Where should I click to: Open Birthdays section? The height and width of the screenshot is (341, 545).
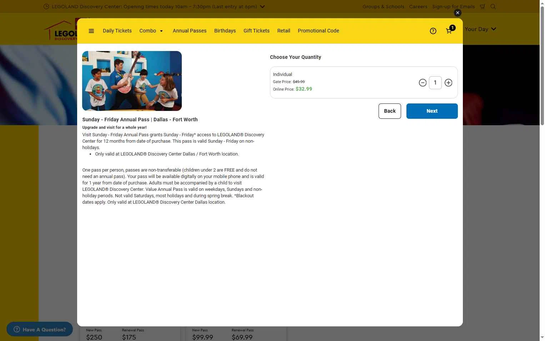click(x=225, y=31)
